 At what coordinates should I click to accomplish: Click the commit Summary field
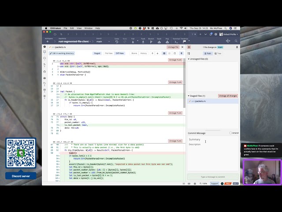[x=213, y=140]
